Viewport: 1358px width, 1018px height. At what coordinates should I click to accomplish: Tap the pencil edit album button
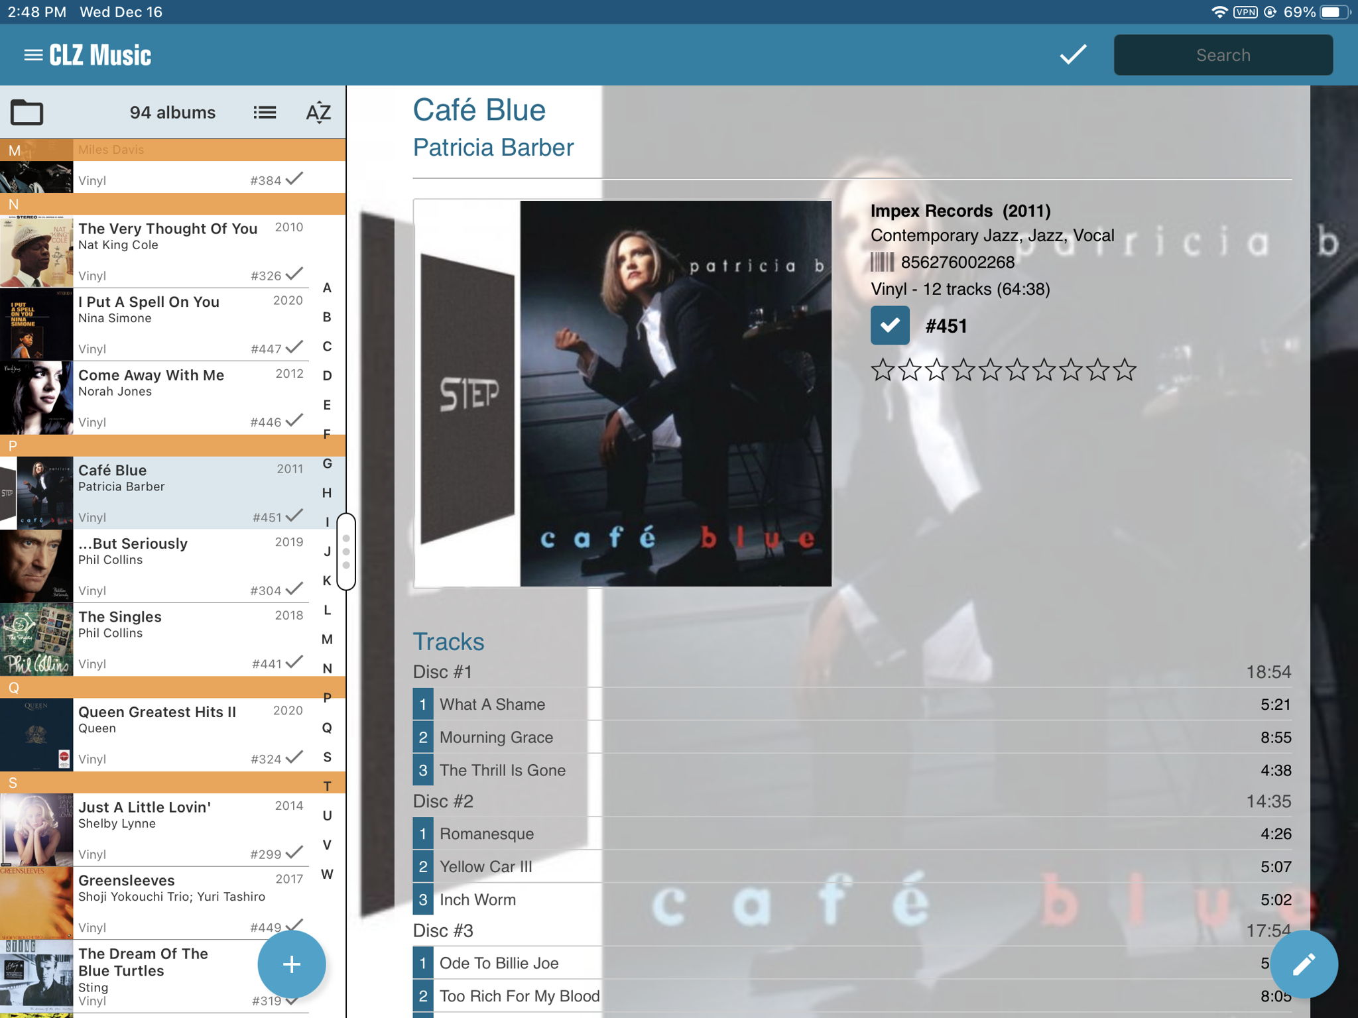tap(1304, 964)
